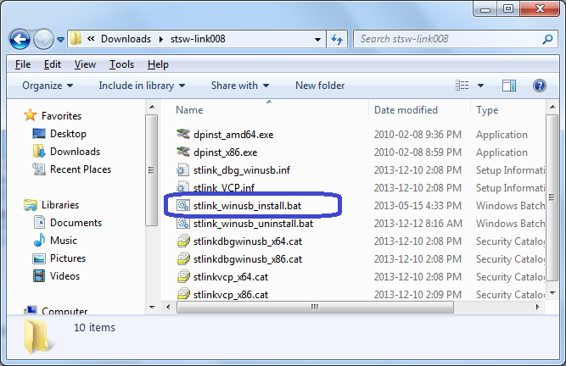Click the dpinst_amd64.exe file name
Viewport: 566px width, 366px height.
(x=233, y=135)
